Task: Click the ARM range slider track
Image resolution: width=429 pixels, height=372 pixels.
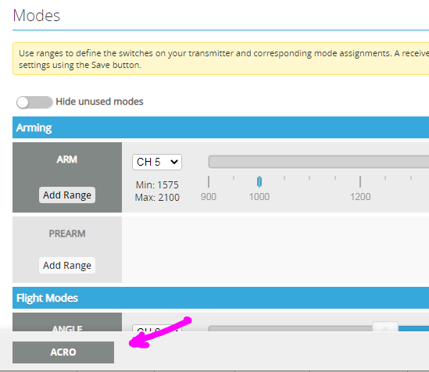Action: (319, 162)
